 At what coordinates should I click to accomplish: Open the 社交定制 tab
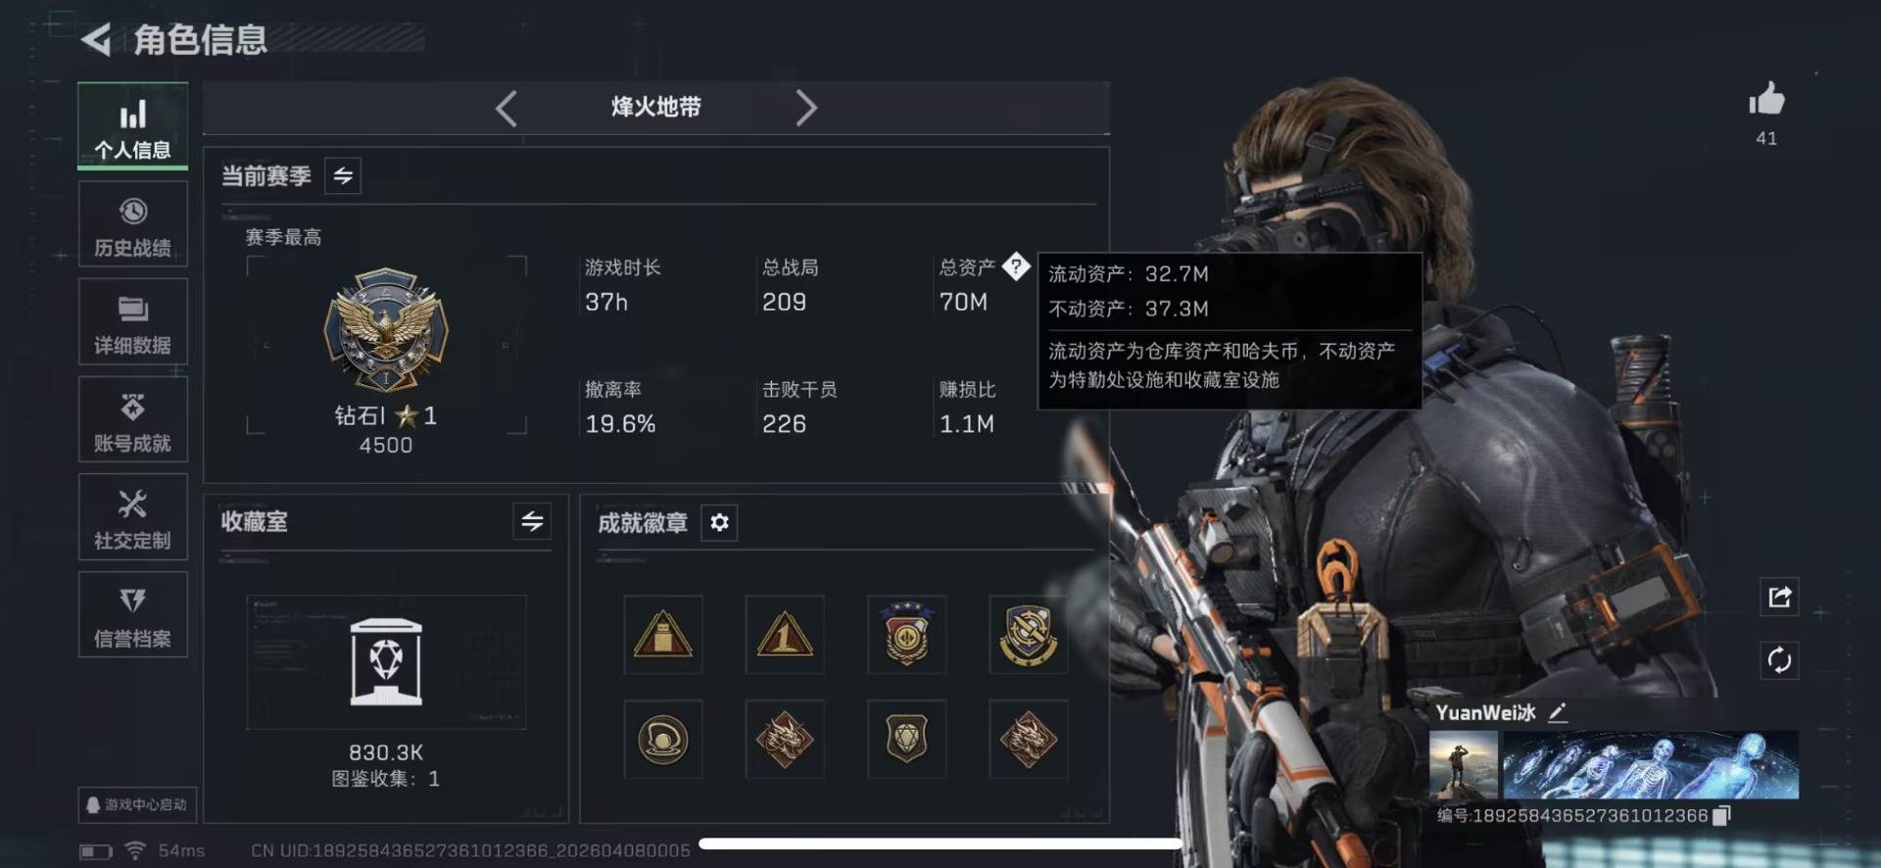(132, 517)
